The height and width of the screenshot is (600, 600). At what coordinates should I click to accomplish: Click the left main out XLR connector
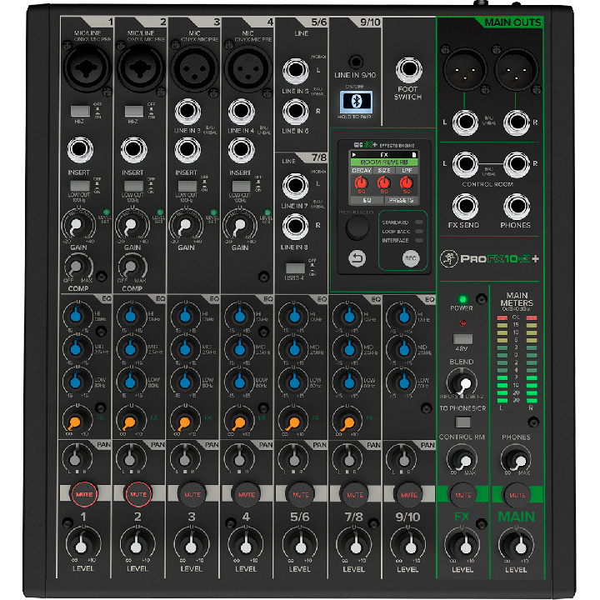464,70
